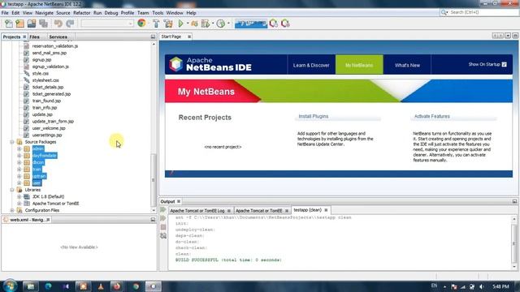Expand the dbcon package node
This screenshot has width=520, height=292.
[x=19, y=162]
